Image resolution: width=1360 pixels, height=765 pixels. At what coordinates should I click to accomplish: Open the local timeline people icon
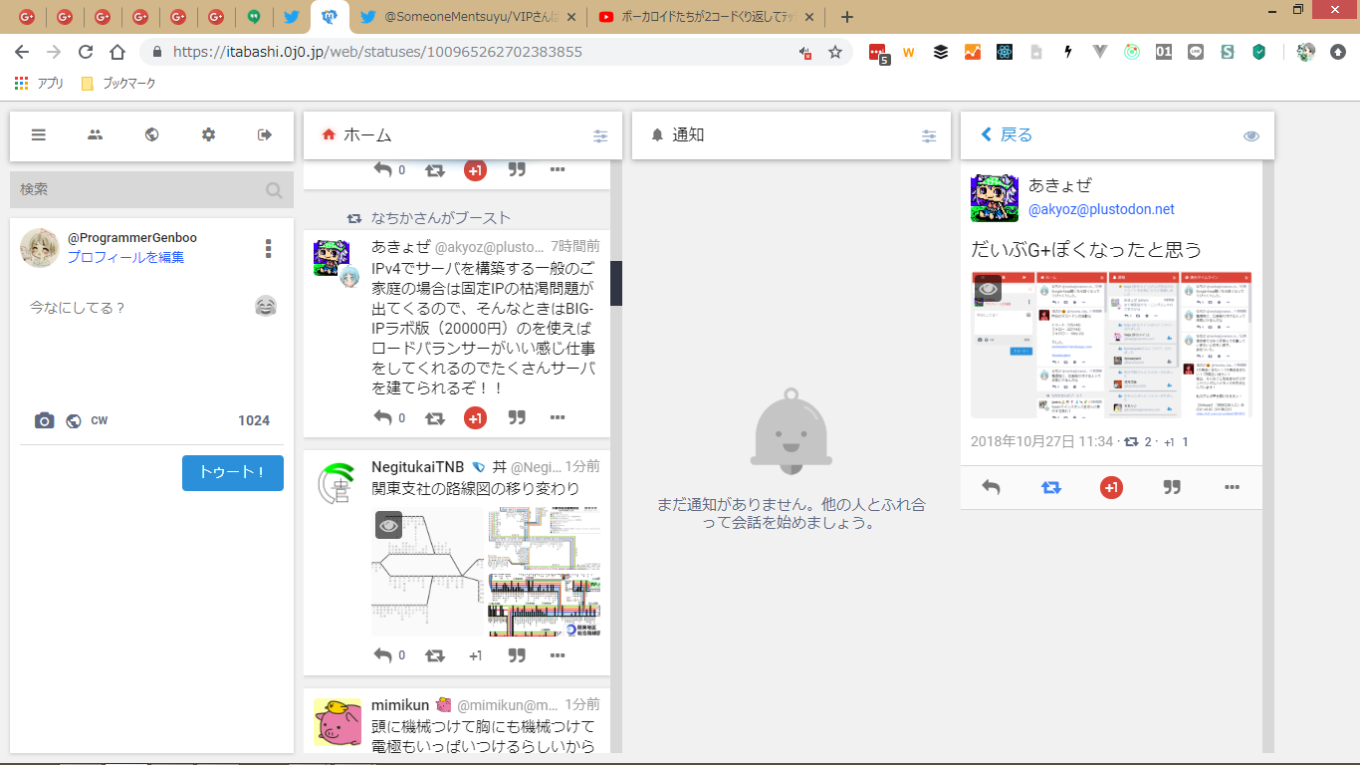coord(96,134)
